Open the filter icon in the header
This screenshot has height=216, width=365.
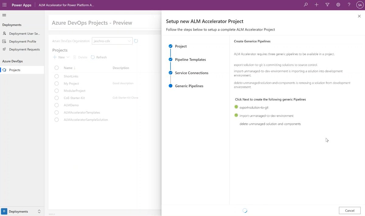click(327, 5)
